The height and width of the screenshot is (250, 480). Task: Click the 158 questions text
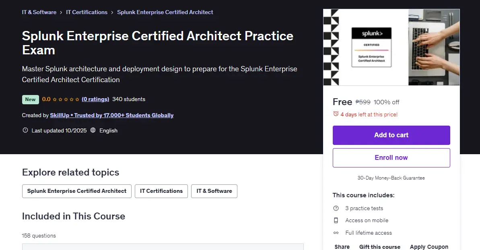pos(39,236)
